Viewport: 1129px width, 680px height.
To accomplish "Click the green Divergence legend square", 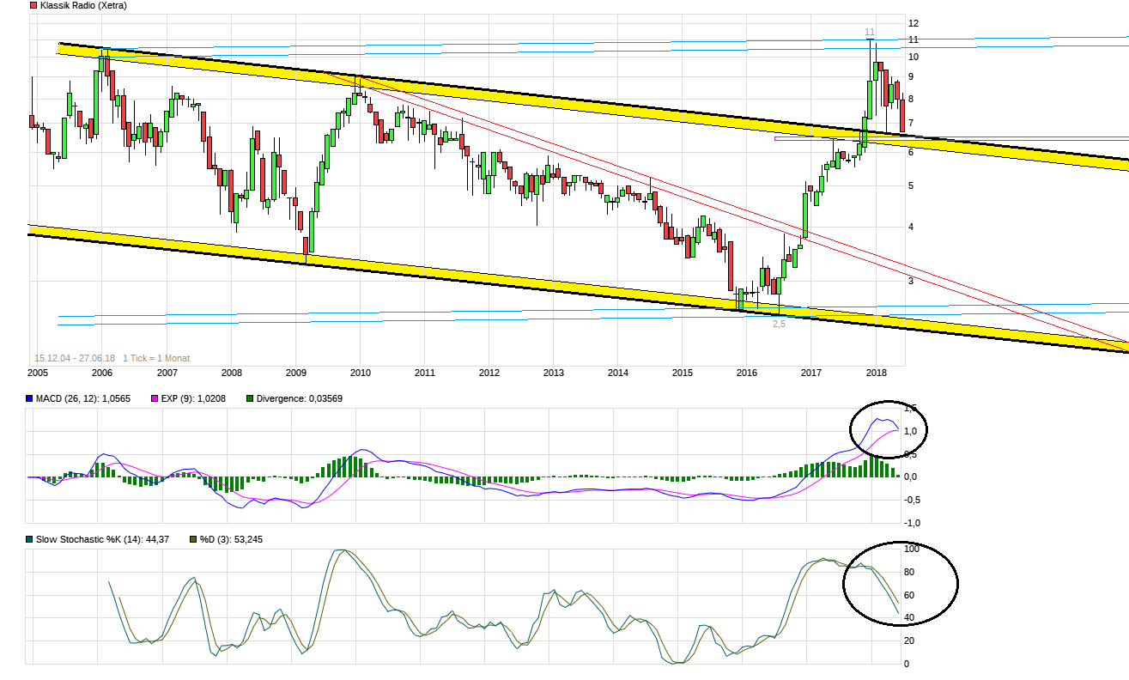I will 250,398.
